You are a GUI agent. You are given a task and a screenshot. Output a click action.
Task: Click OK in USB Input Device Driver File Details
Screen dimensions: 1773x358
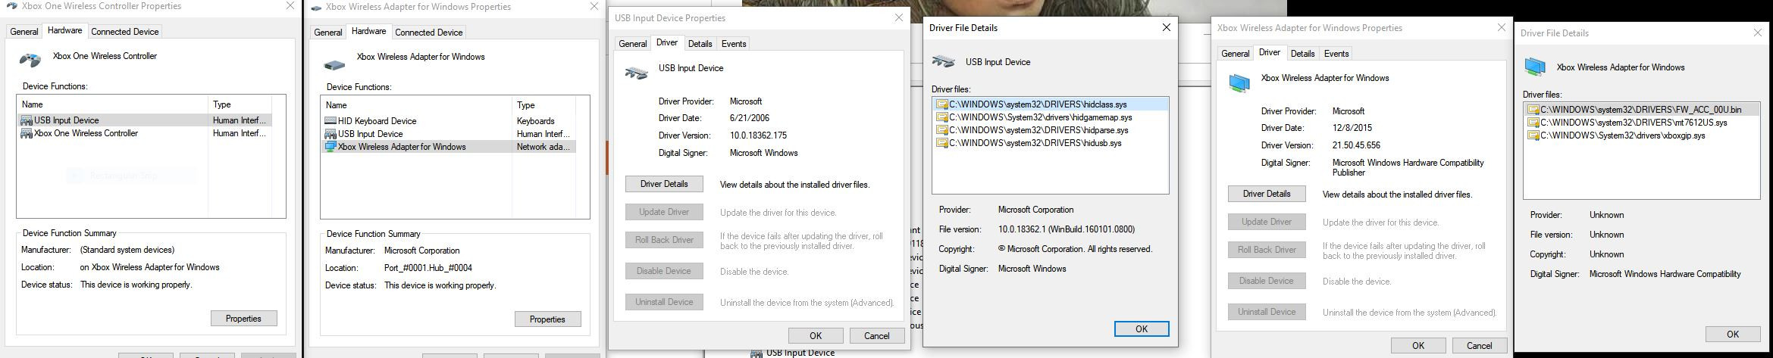pos(1142,328)
